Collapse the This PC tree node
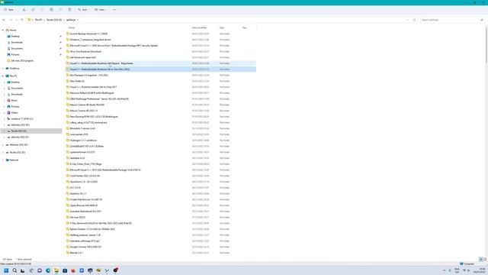 click(3, 76)
